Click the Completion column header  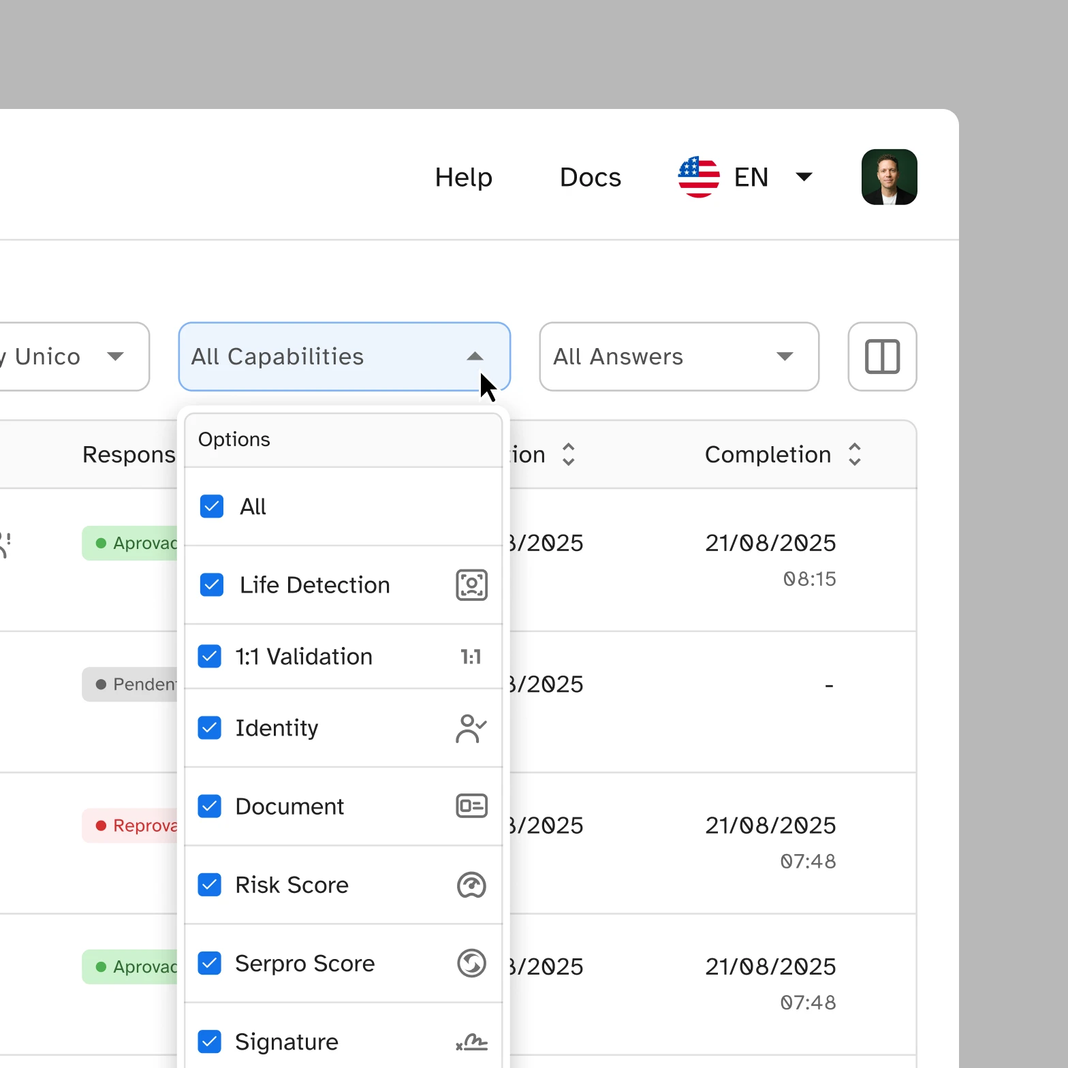click(x=768, y=454)
